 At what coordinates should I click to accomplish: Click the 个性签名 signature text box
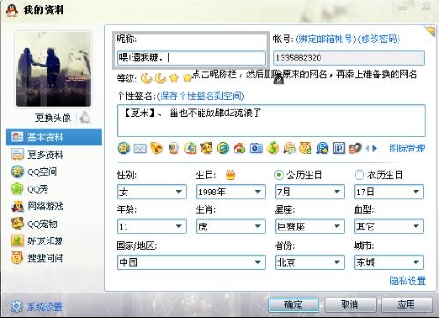(271, 120)
